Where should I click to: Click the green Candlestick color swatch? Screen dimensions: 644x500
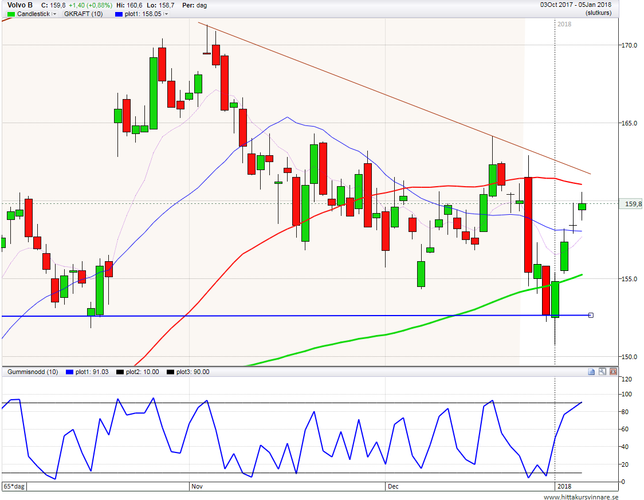click(11, 14)
